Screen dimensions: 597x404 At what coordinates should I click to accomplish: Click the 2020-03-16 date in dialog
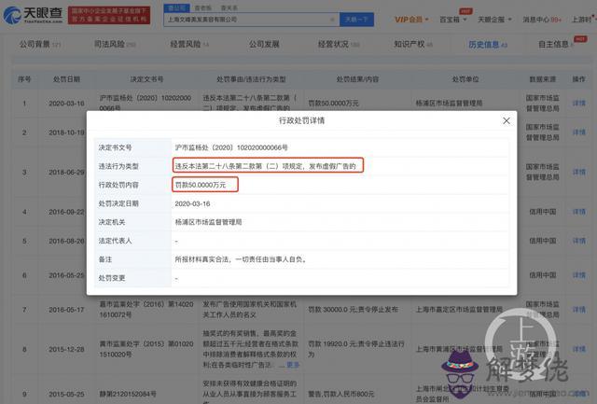click(192, 203)
